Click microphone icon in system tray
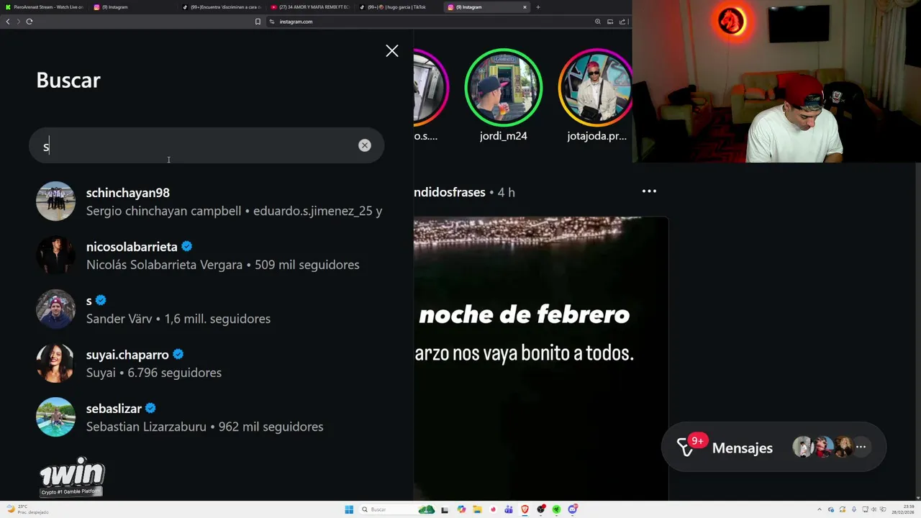921x518 pixels. [x=854, y=509]
